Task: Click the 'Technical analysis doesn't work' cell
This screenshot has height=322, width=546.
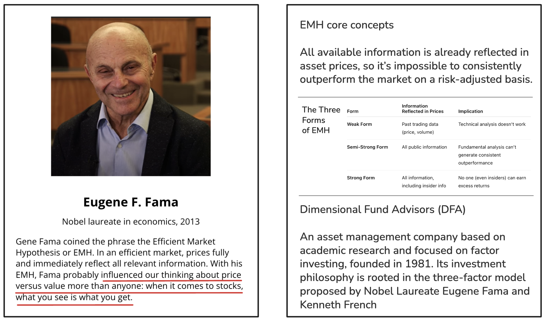Action: (x=492, y=124)
